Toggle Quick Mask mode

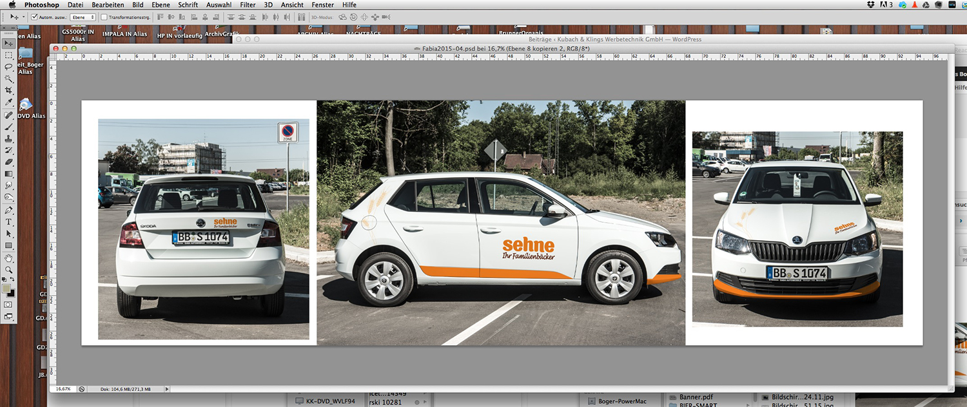point(8,304)
